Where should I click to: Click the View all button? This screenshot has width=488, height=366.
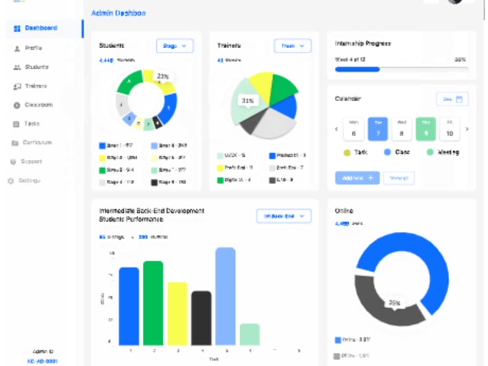[x=399, y=178]
